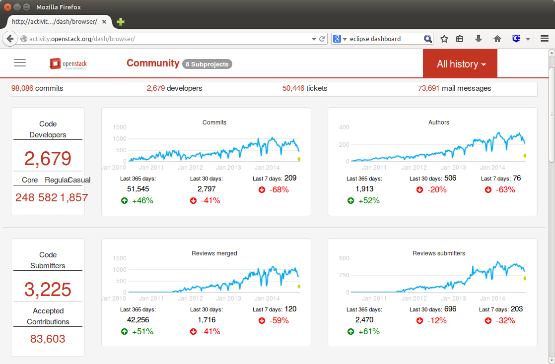Go to the Firefox home page icon

tap(497, 39)
